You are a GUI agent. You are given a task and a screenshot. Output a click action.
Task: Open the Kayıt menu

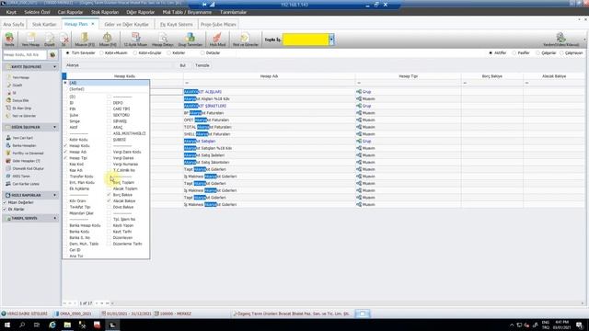coord(11,12)
